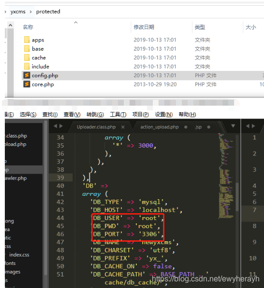Click the 'DB_PREFIX' code line
The height and width of the screenshot is (288, 264).
click(129, 259)
